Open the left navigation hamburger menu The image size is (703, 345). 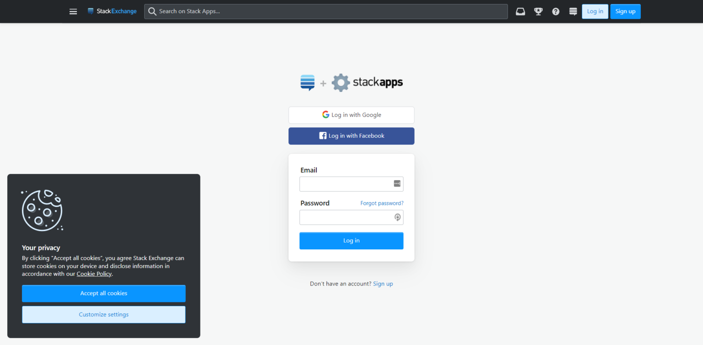[73, 11]
